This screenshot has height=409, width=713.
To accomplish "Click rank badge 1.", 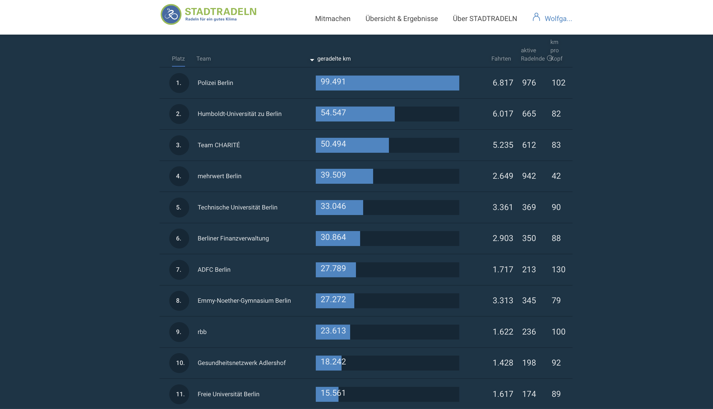I will point(179,83).
